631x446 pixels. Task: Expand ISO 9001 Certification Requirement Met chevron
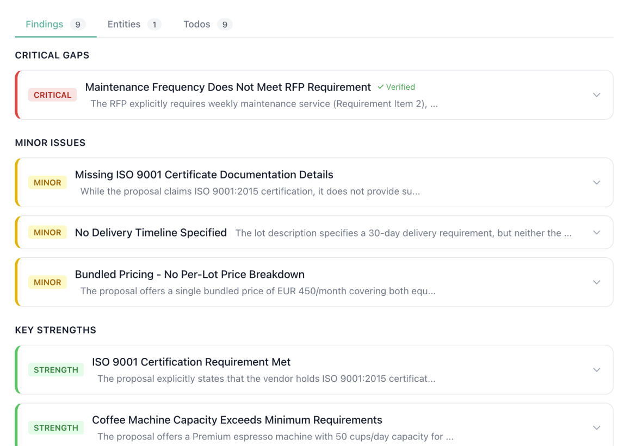coord(596,370)
